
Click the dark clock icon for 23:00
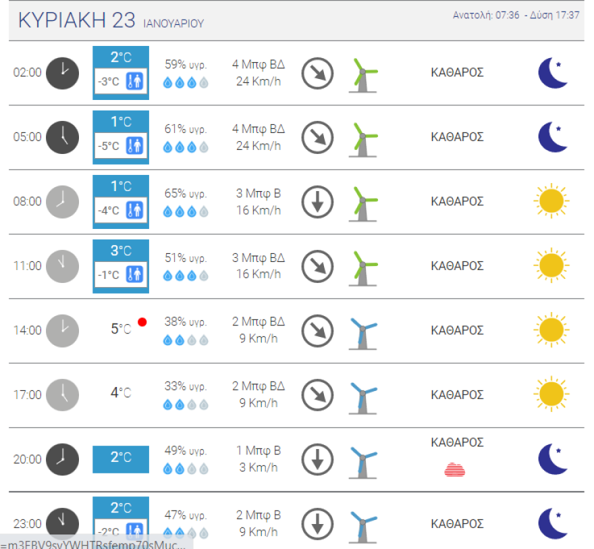click(62, 523)
